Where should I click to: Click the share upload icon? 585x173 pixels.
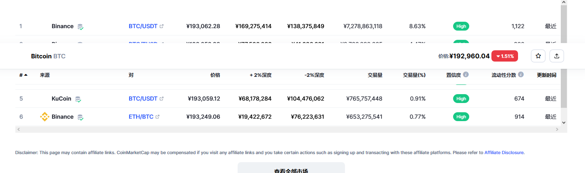(x=557, y=56)
